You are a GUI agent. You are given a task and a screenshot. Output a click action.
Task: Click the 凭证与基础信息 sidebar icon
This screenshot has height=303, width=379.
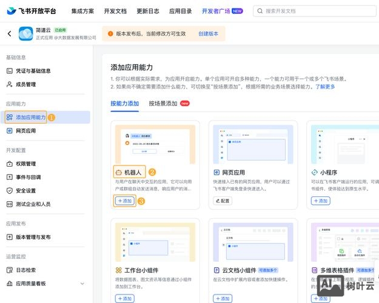[x=10, y=71]
